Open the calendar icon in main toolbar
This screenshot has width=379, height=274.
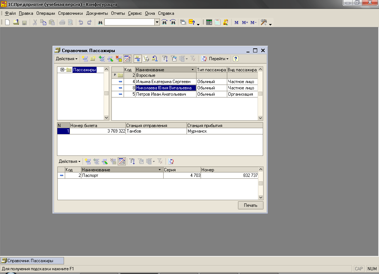217,23
